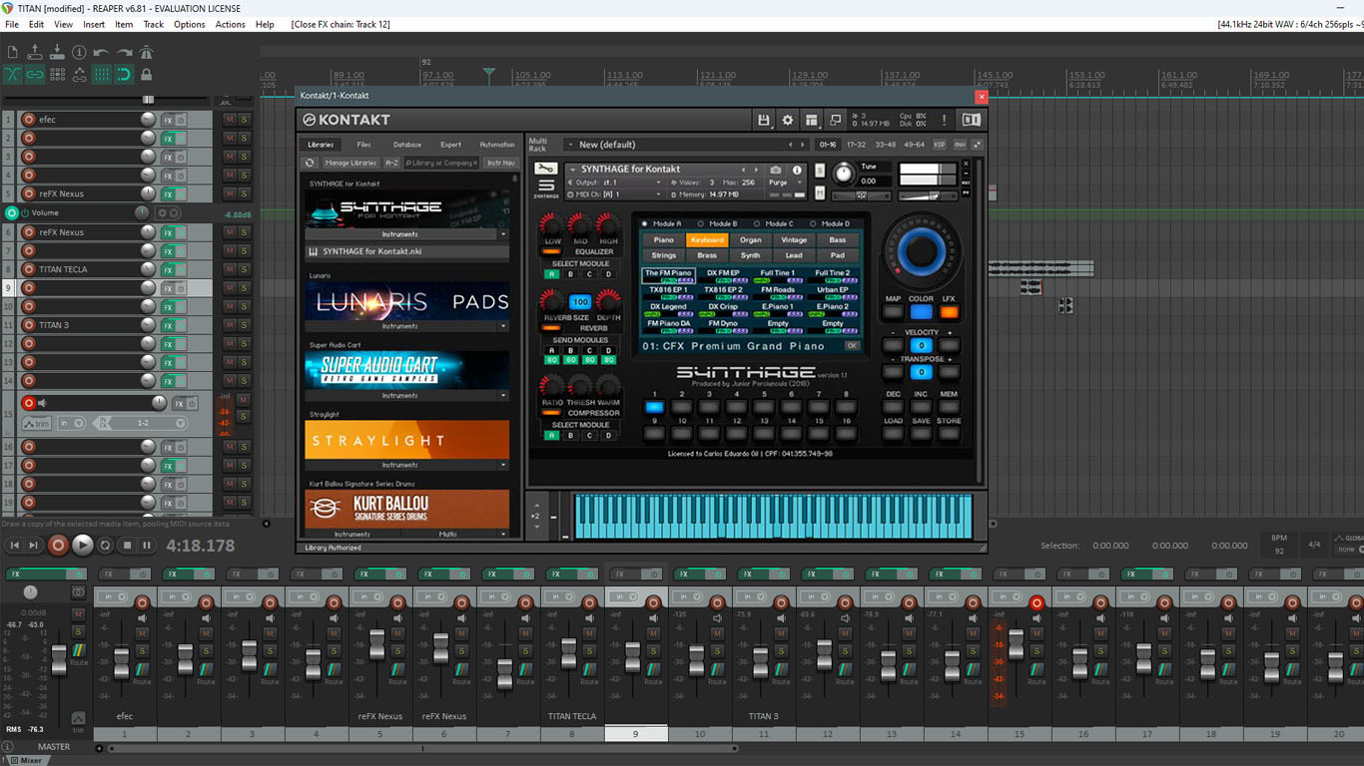Toggle grid lines toolbar icon
The height and width of the screenshot is (766, 1364).
pos(102,74)
